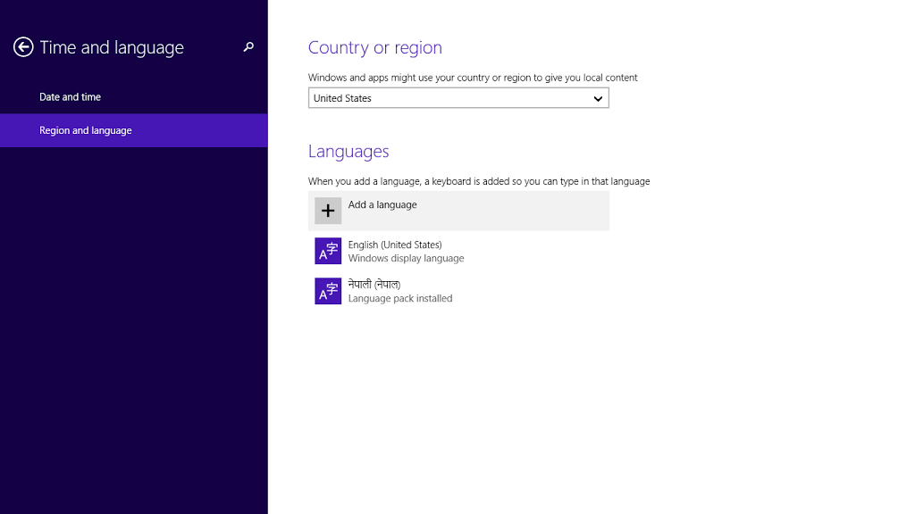Click the Country or region heading

pyautogui.click(x=375, y=47)
